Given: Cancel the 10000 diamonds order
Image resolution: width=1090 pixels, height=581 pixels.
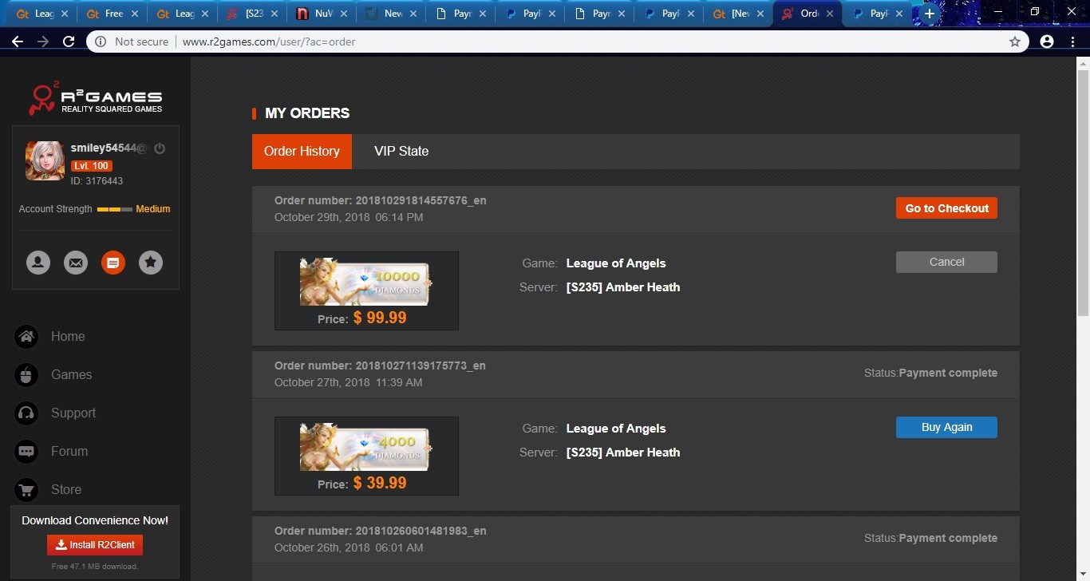Looking at the screenshot, I should coord(946,263).
